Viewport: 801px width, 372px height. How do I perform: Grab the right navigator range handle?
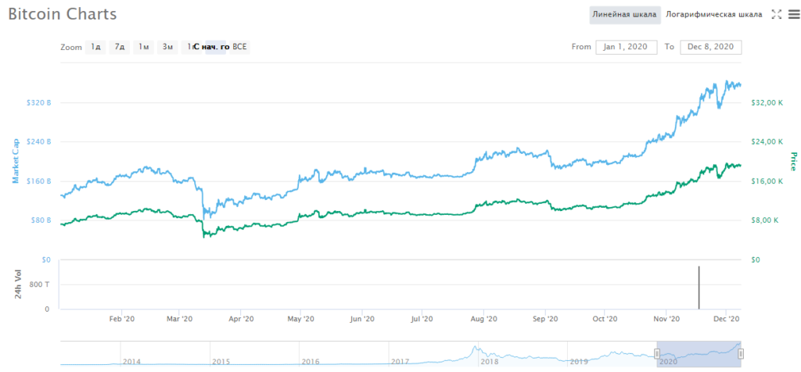pos(741,353)
